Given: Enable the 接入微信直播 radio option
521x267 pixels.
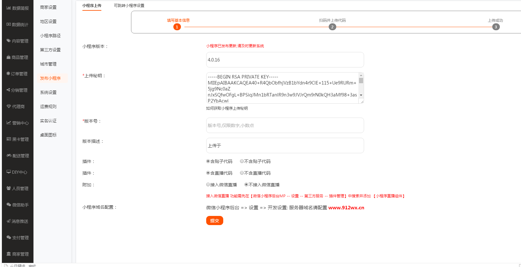Looking at the screenshot, I should click(208, 185).
